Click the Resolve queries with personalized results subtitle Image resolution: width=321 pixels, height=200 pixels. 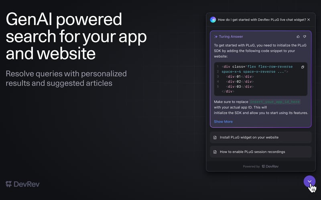(66, 78)
